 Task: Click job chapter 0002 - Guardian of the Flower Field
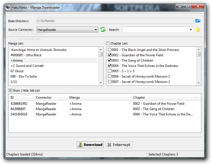pyautogui.click(x=159, y=104)
